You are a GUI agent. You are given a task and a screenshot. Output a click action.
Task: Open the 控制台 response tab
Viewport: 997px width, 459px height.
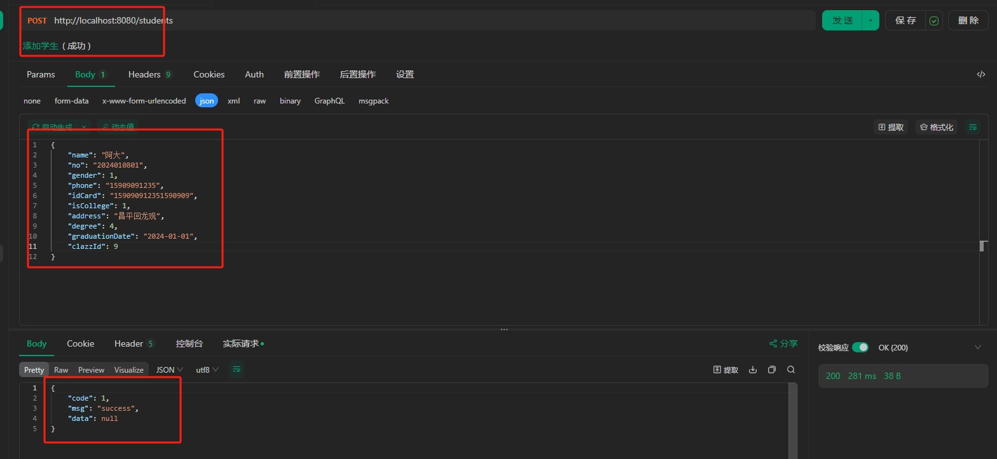[189, 343]
